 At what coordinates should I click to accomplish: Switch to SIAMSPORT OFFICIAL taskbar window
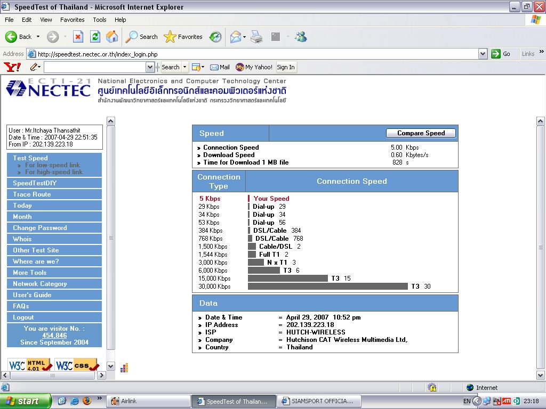pyautogui.click(x=319, y=401)
